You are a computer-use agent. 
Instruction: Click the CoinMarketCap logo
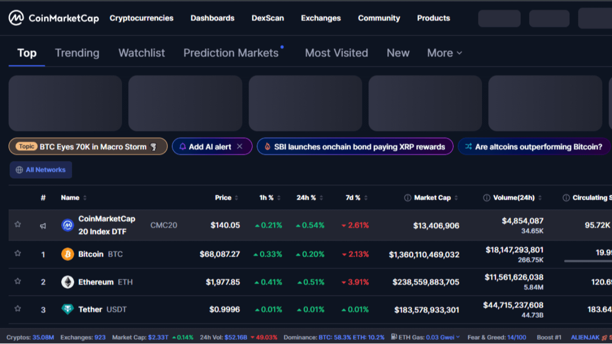[x=54, y=18]
